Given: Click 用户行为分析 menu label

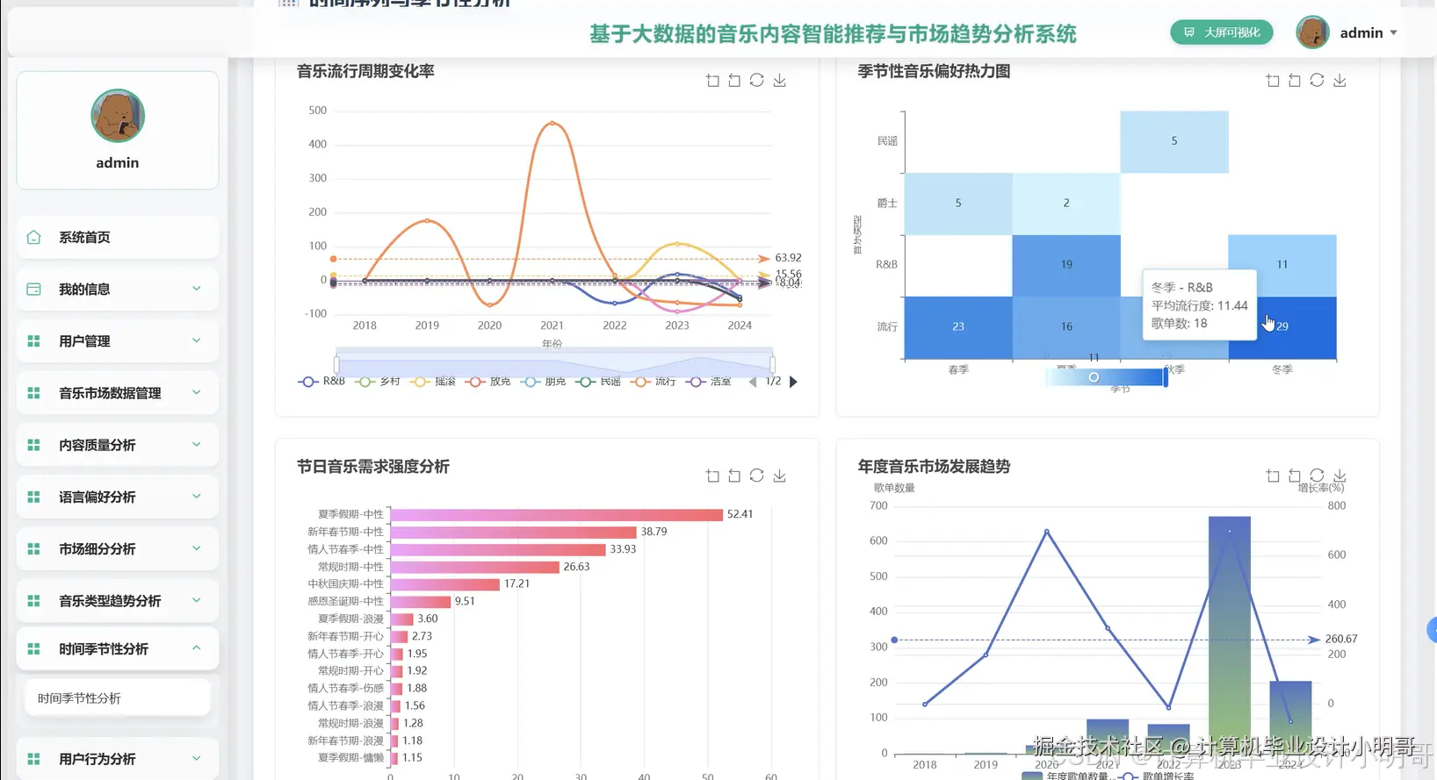Looking at the screenshot, I should 97,759.
